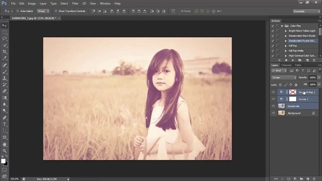Open the Opacity slider dropdown arrow
This screenshot has width=322, height=181.
tap(319, 77)
